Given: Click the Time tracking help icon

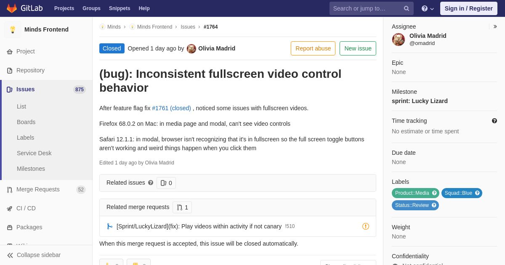Looking at the screenshot, I should pyautogui.click(x=494, y=121).
